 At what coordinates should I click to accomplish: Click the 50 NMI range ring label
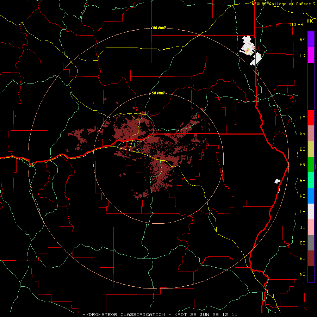tap(158, 93)
